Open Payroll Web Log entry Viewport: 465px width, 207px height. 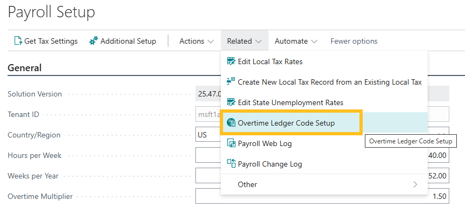coord(325,143)
